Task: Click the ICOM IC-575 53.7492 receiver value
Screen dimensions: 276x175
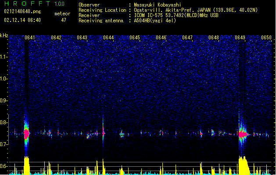Action: [x=176, y=15]
